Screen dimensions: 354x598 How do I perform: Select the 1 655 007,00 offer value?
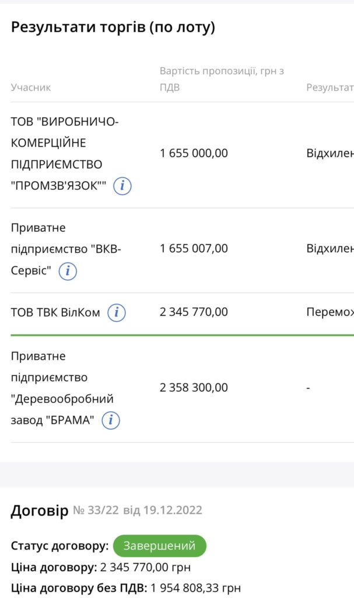194,249
